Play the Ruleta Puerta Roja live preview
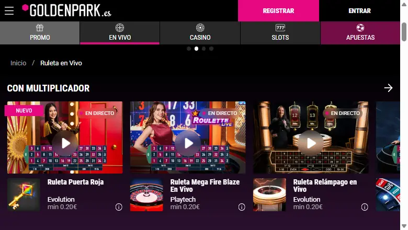This screenshot has width=408, height=230. (65, 143)
